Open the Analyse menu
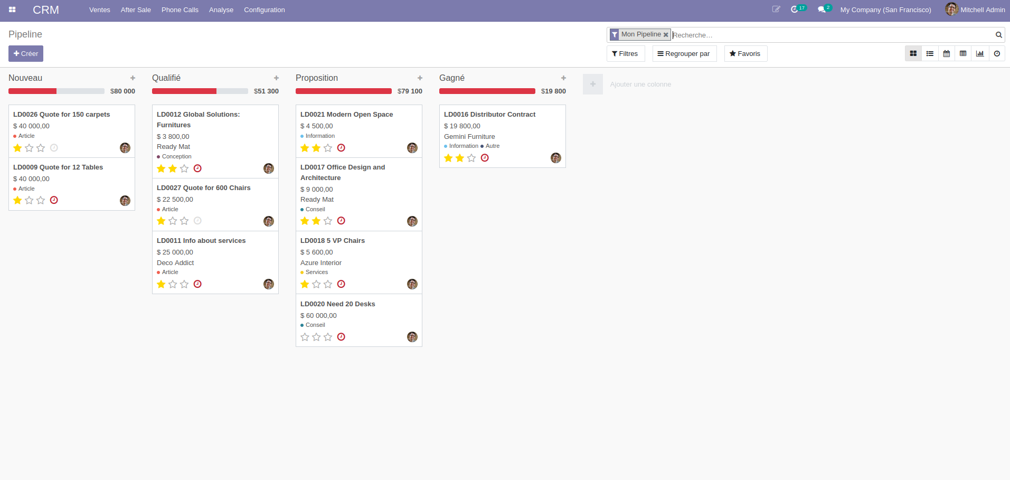 coord(221,10)
